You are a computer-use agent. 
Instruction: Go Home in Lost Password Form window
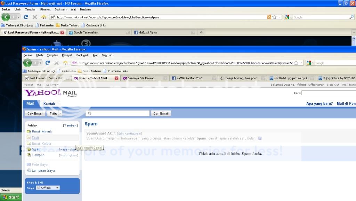(43, 17)
